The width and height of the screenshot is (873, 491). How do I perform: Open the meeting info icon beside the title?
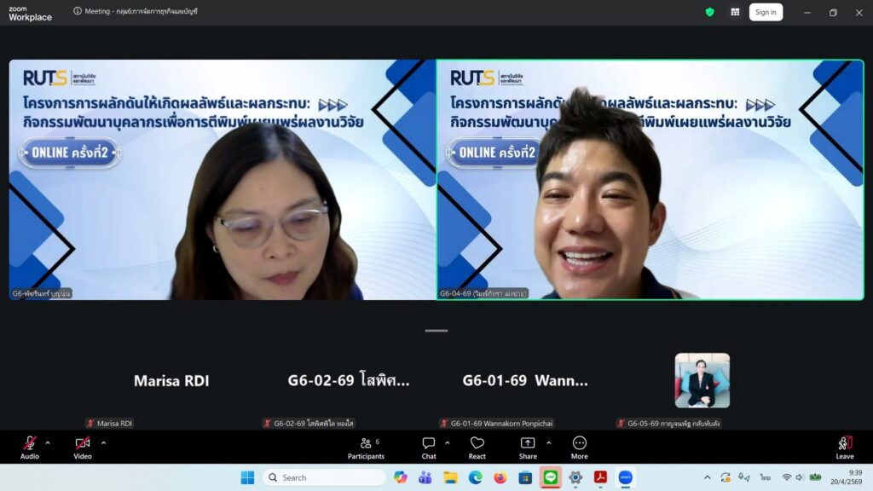coord(78,12)
